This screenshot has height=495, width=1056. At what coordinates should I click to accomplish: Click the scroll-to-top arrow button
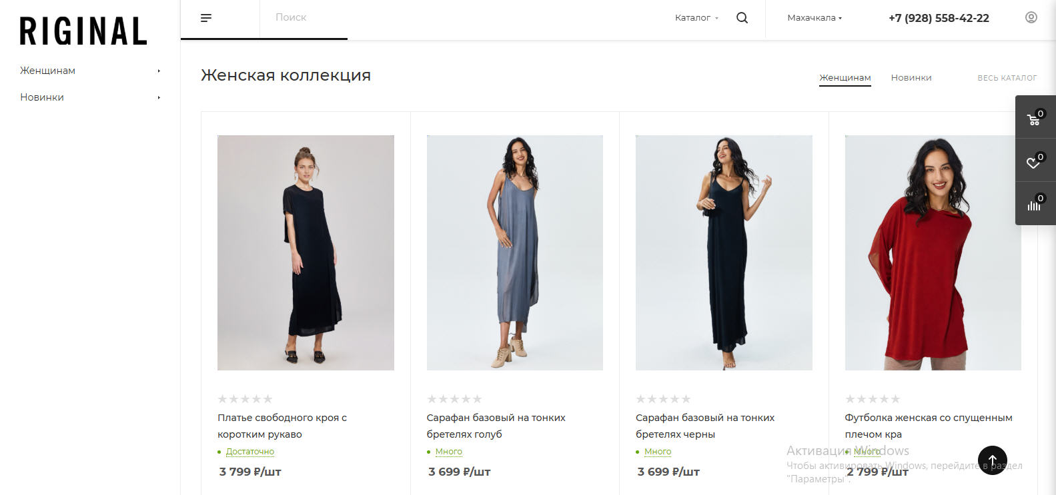[x=992, y=460]
